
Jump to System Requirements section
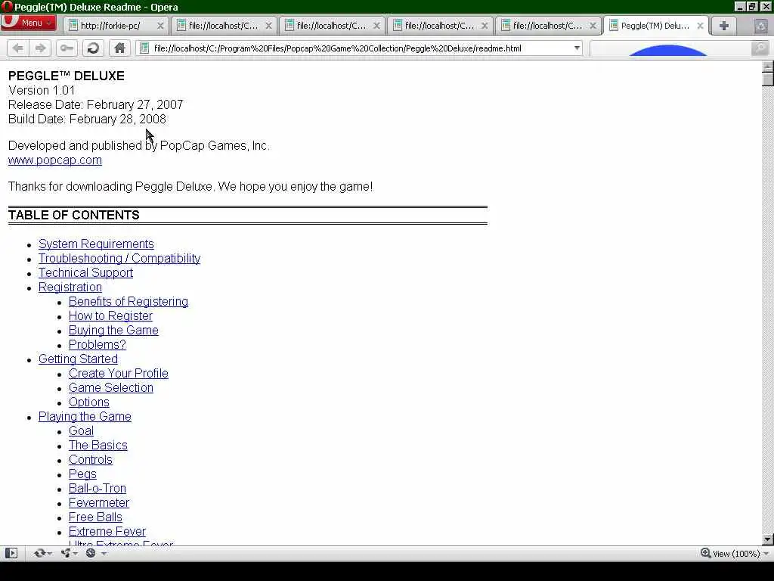point(96,244)
